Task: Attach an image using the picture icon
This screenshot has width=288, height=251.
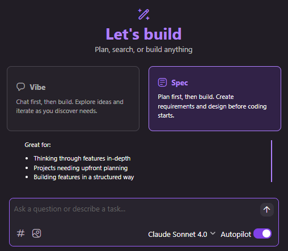Action: coord(36,233)
